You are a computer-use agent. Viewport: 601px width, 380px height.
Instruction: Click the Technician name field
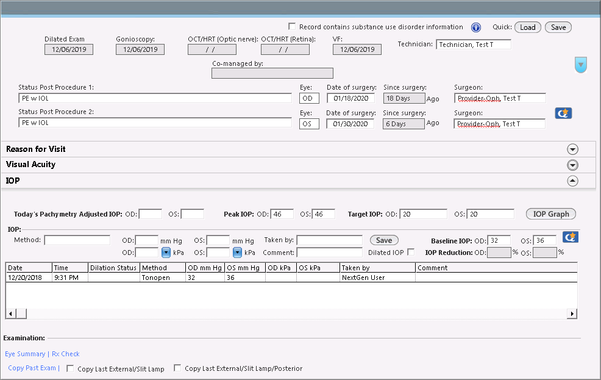[x=474, y=45]
